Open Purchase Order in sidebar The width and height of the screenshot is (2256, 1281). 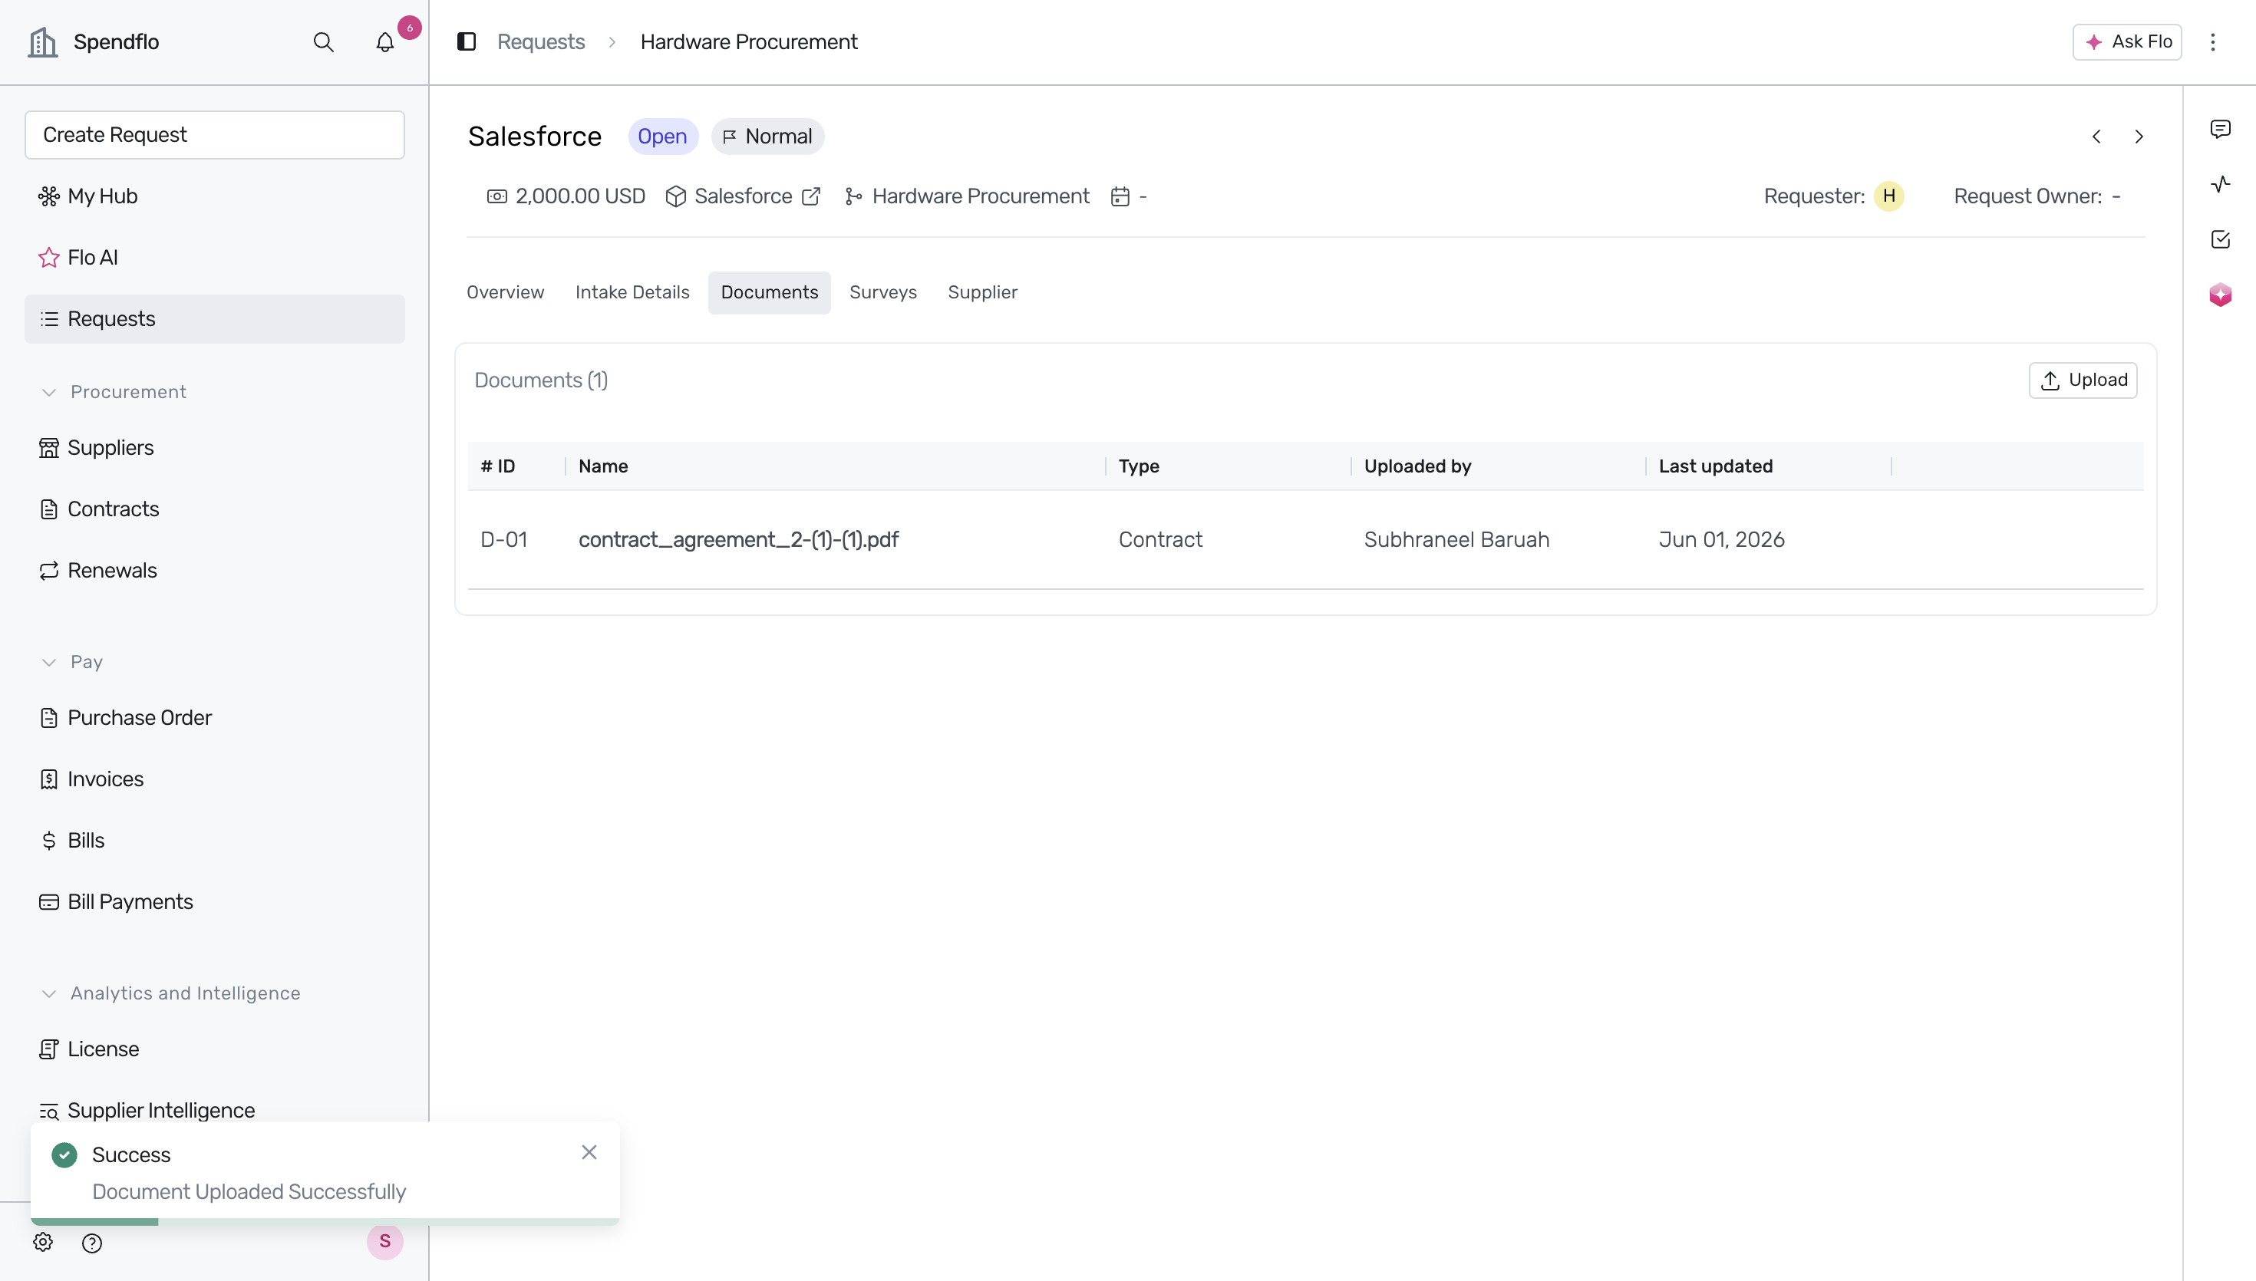[215, 718]
